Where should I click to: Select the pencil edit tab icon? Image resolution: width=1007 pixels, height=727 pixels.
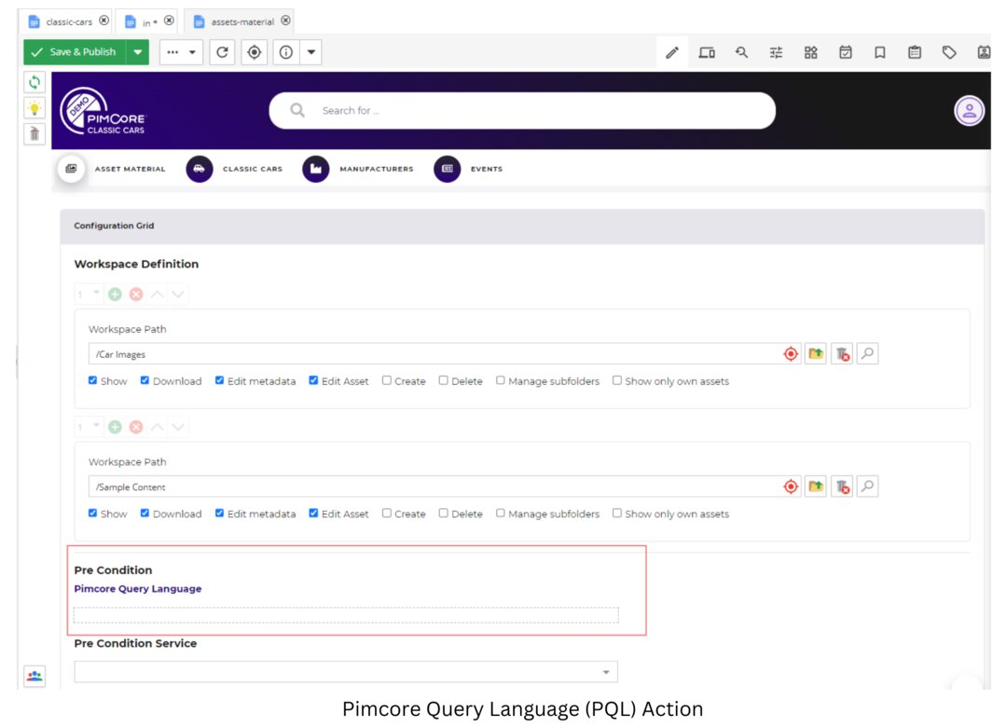coord(671,53)
